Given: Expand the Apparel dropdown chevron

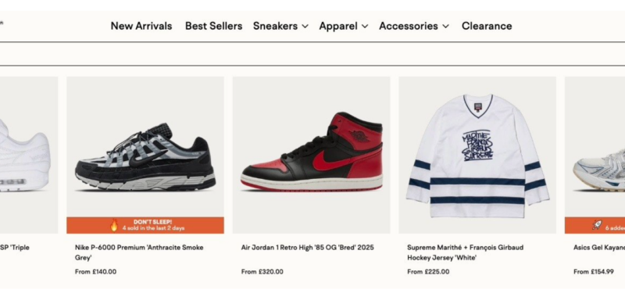Looking at the screenshot, I should coord(365,27).
